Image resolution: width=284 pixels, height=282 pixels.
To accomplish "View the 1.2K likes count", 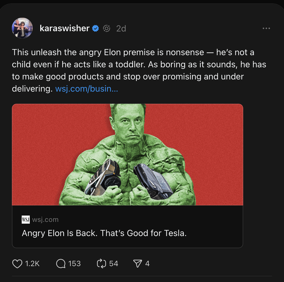I will pyautogui.click(x=32, y=264).
